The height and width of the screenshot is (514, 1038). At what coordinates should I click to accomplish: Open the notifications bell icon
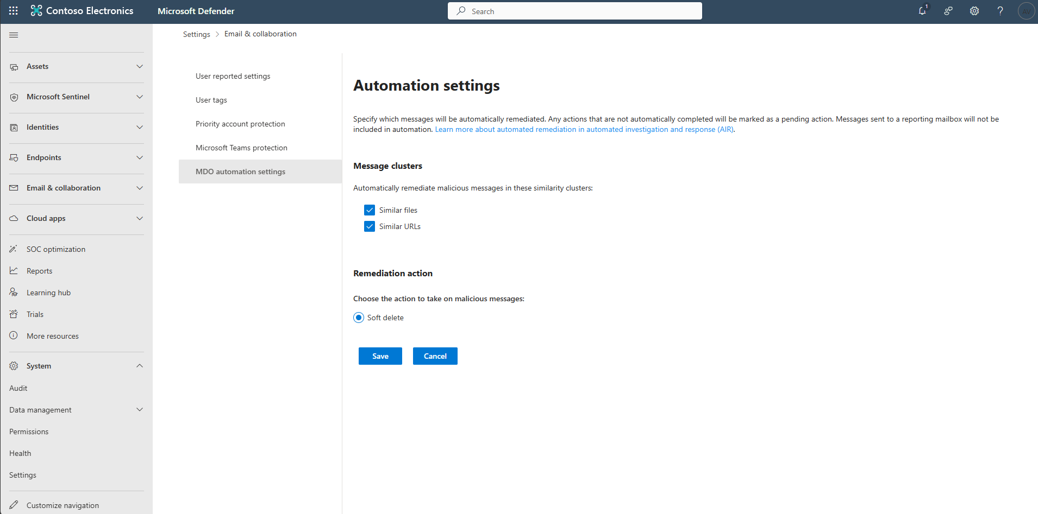coord(922,11)
